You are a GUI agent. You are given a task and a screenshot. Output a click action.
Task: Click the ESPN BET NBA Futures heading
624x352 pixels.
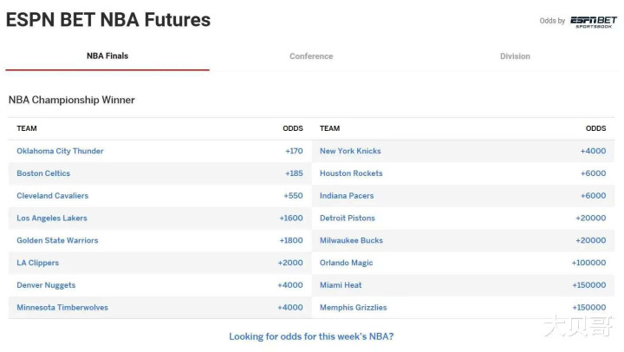coord(108,20)
